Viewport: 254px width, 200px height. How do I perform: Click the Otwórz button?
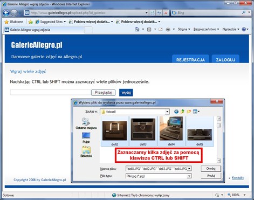[211, 169]
